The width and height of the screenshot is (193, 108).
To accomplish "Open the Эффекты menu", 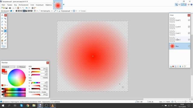I will click(x=49, y=5).
